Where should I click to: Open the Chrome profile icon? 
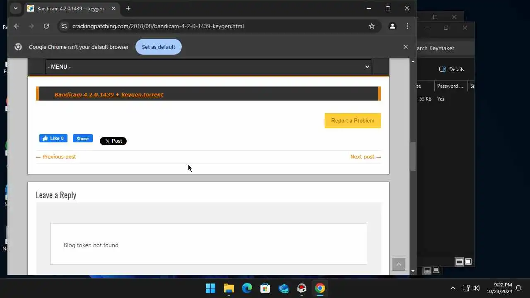click(392, 26)
